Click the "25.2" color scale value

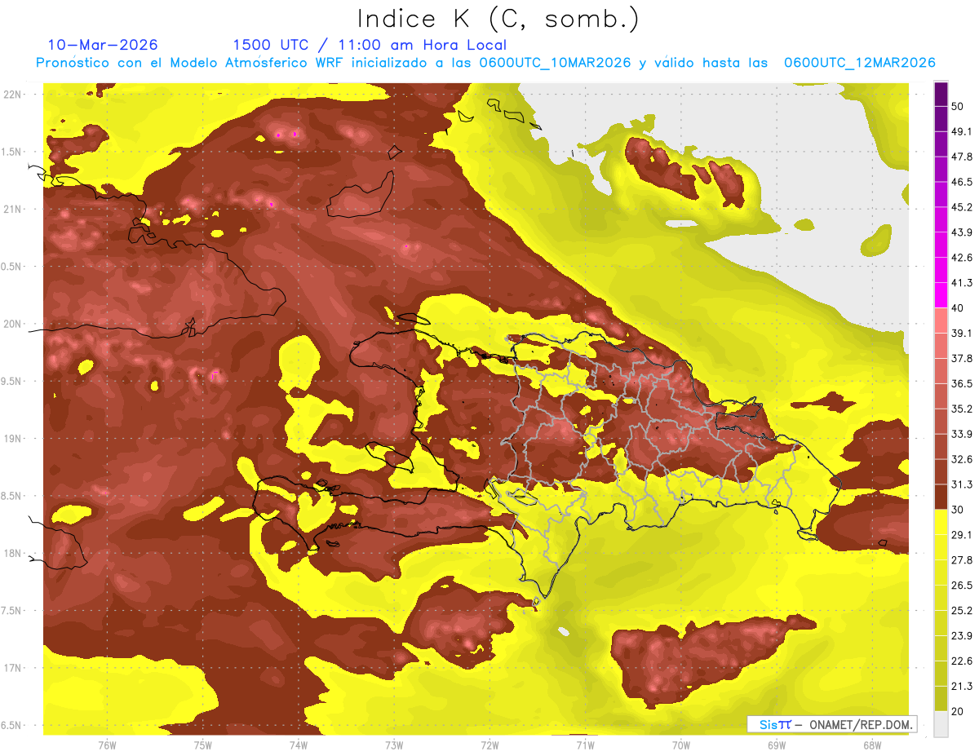tap(962, 610)
